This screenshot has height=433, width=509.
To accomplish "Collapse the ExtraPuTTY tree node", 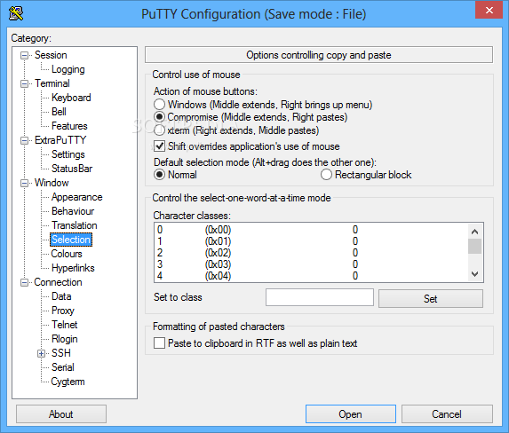I will point(24,140).
